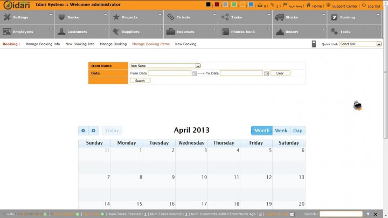Select the Month calendar view
Viewport: 388px width, 218px height.
pos(262,131)
